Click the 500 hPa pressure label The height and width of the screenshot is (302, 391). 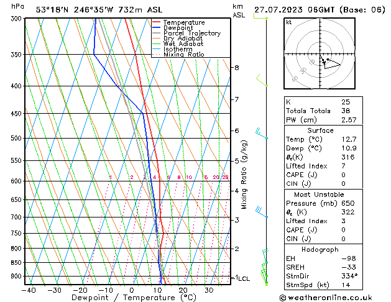coord(17,138)
